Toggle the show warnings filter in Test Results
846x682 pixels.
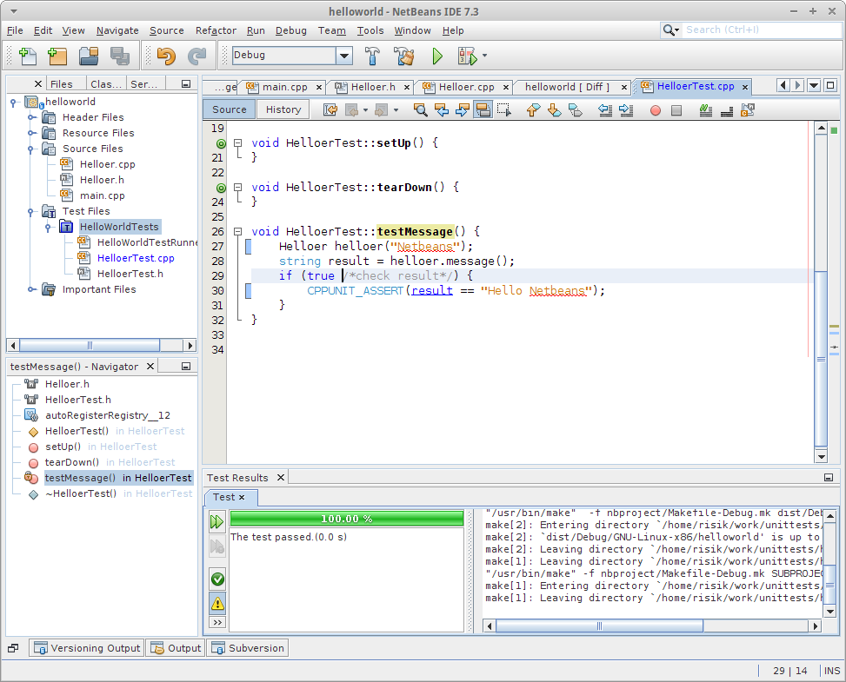(217, 602)
